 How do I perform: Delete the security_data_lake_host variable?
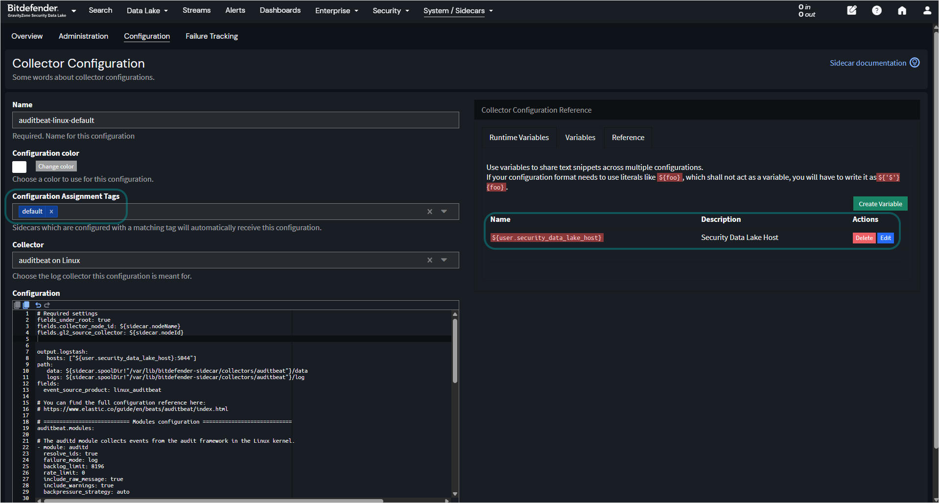(x=864, y=238)
